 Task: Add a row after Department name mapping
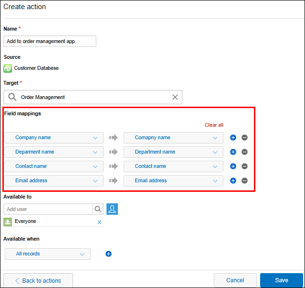pyautogui.click(x=233, y=152)
